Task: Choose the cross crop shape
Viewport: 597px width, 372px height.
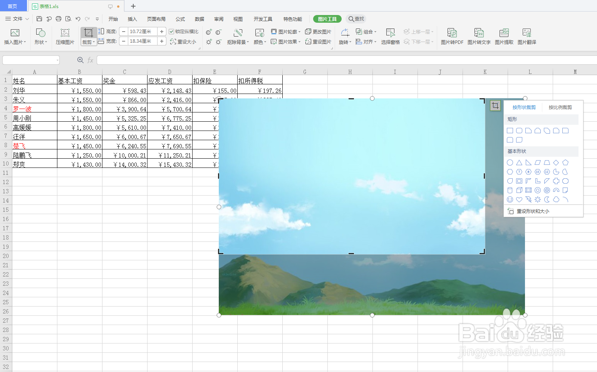Action: [x=556, y=181]
